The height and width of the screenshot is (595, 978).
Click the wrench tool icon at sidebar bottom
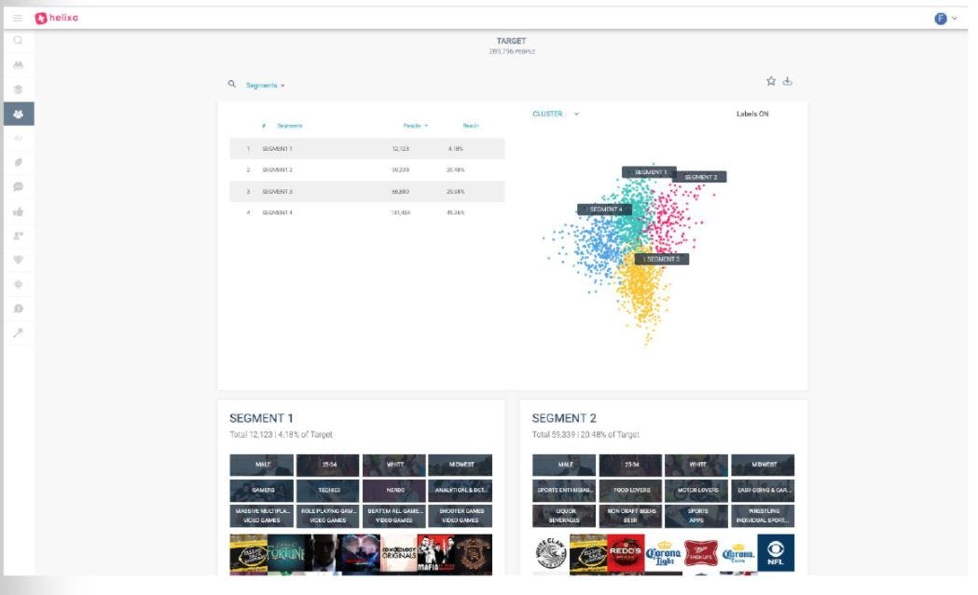[19, 332]
